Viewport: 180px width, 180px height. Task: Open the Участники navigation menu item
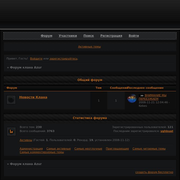click(x=68, y=36)
